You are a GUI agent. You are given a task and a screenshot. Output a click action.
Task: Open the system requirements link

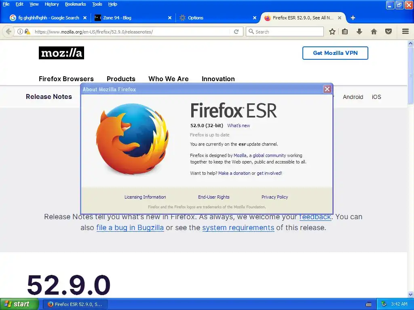pos(238,228)
